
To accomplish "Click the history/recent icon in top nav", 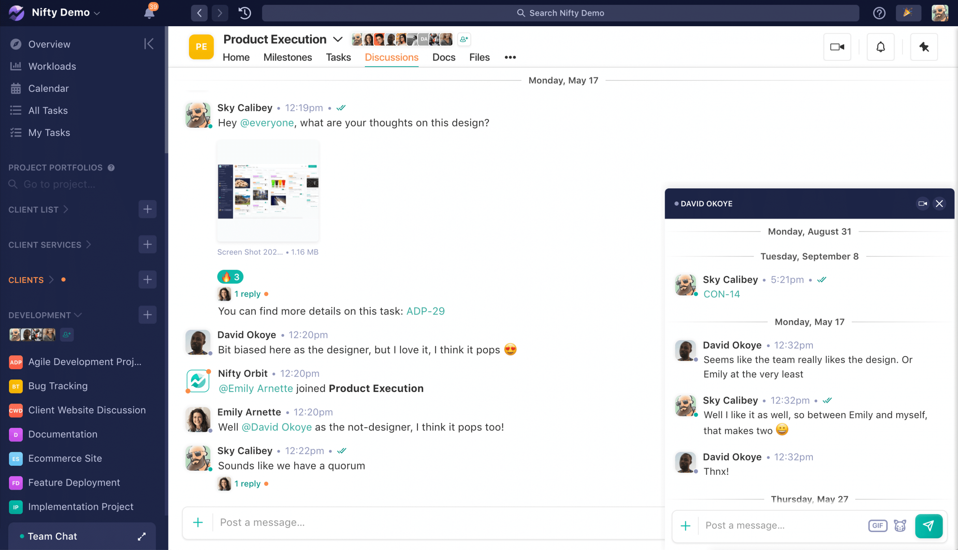I will click(x=244, y=12).
